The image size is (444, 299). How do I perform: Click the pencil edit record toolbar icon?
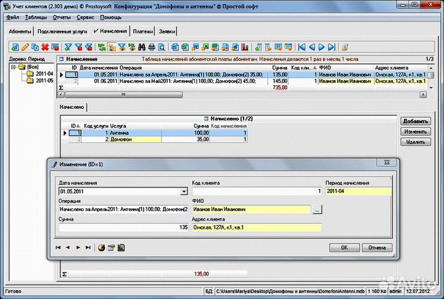25,47
